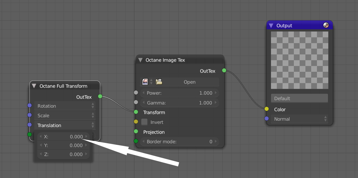Screen dimensions: 358x178
Task: Open the Normal dropdown on Output node
Action: point(299,119)
